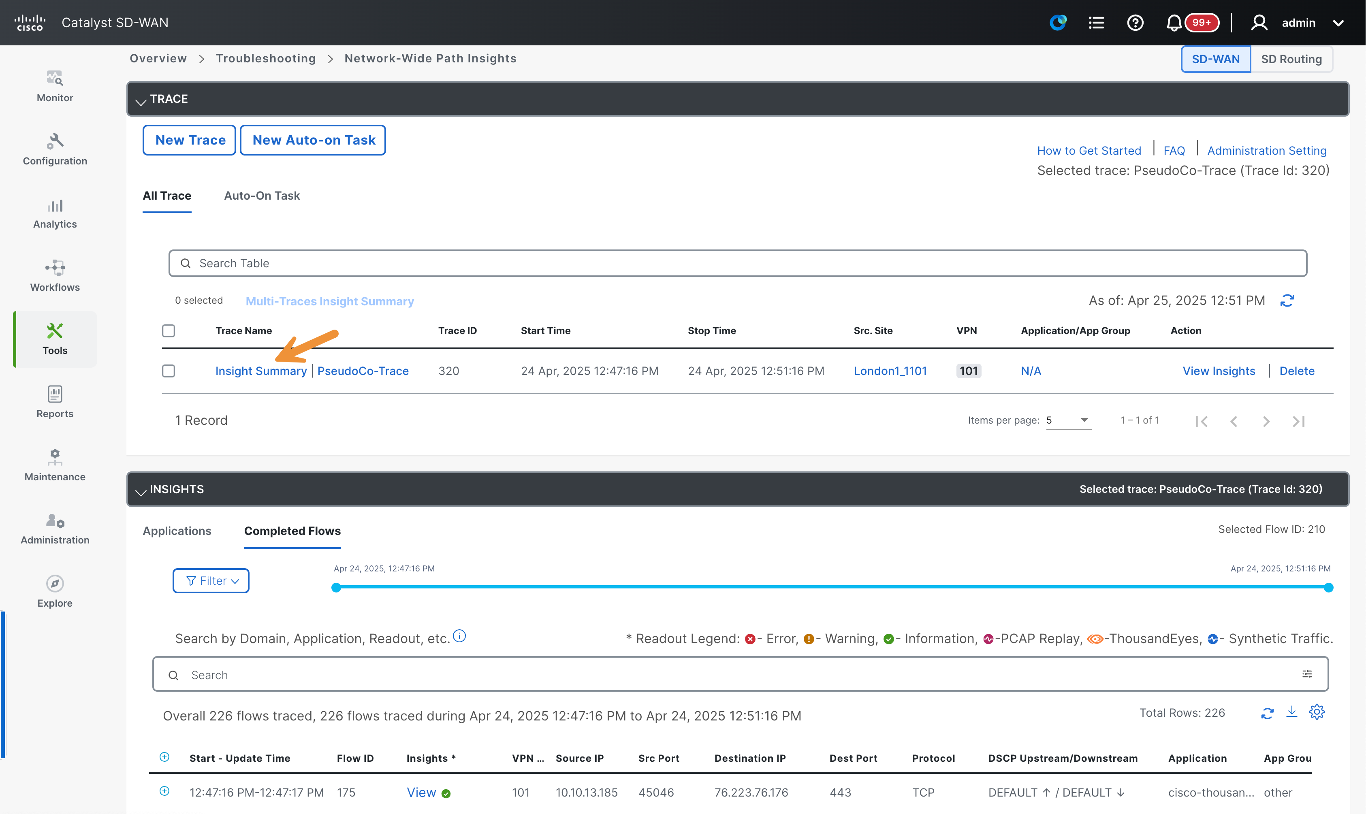Open the Applications insights tab
The width and height of the screenshot is (1366, 814).
click(177, 531)
